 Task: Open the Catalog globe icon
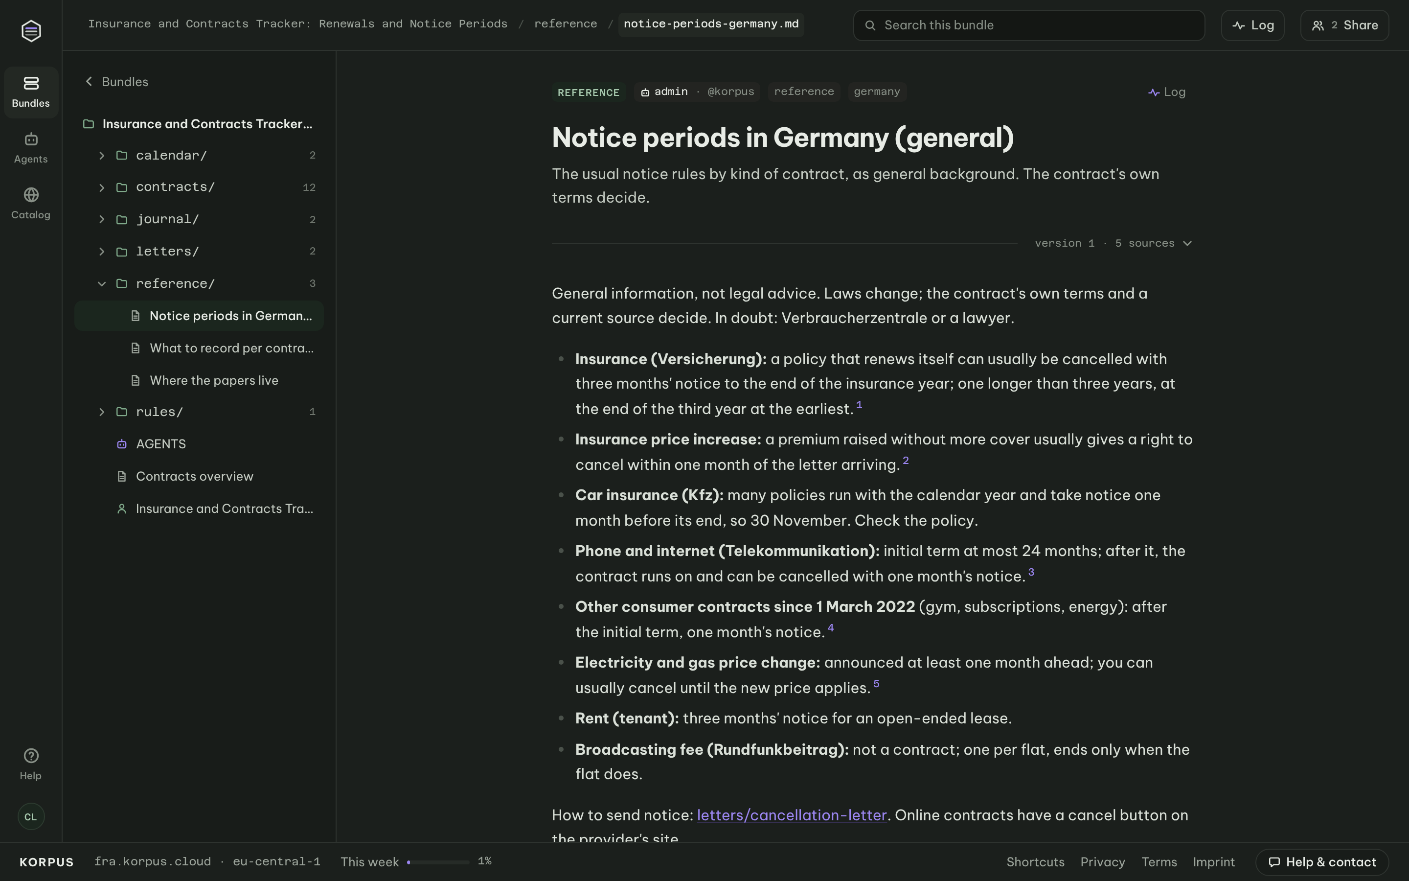(x=31, y=195)
